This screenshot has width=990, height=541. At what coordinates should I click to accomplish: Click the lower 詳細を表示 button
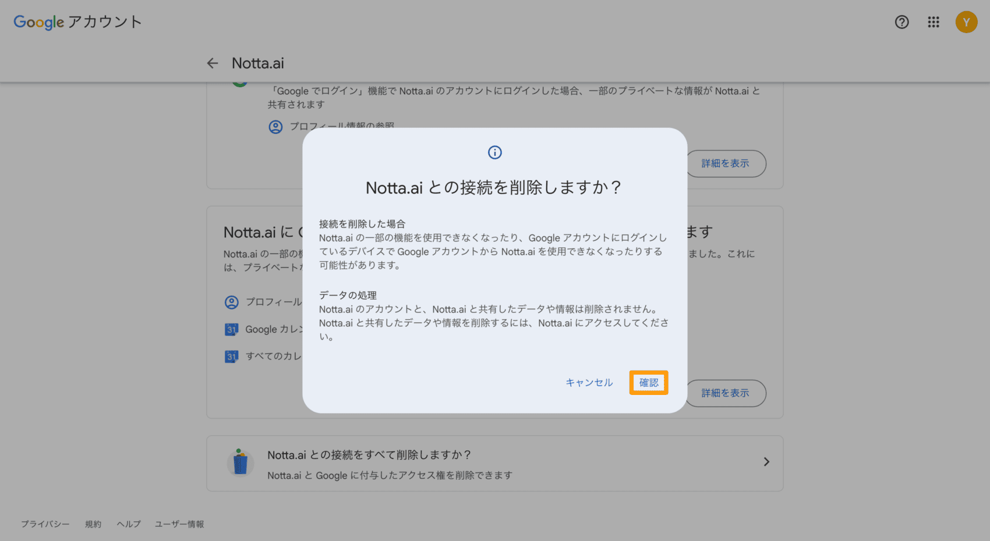pos(726,393)
